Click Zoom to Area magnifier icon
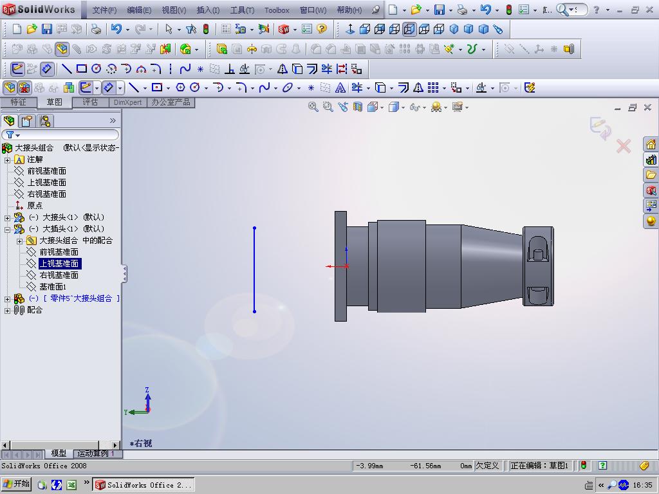 tap(328, 107)
